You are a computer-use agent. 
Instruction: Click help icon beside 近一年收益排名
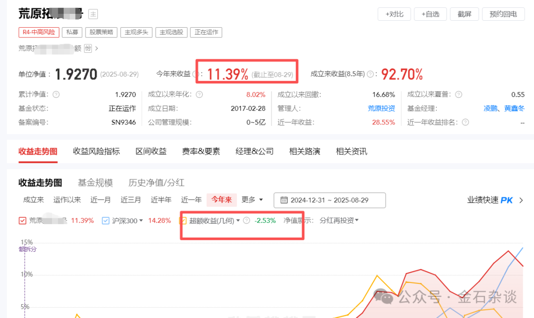click(465, 122)
